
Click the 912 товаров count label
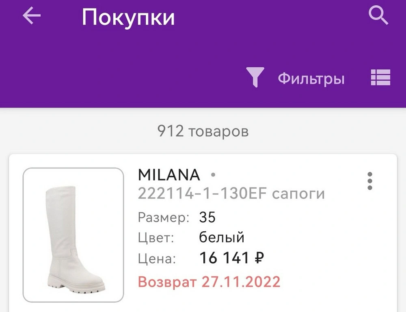point(203,131)
